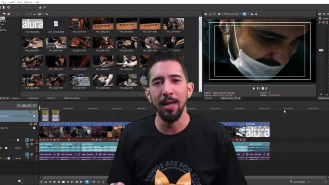Click Play From Start in timeline transport
The image size is (329, 185).
[x=50, y=182]
